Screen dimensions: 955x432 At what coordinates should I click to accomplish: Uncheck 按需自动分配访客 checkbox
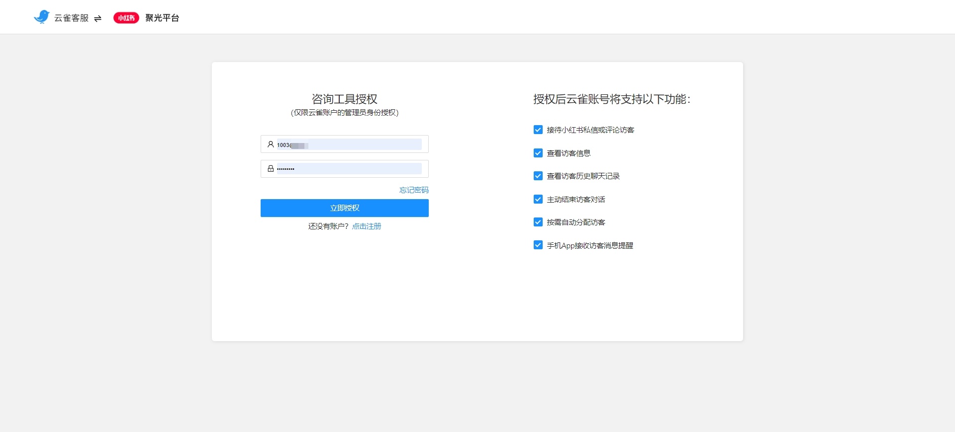tap(538, 222)
